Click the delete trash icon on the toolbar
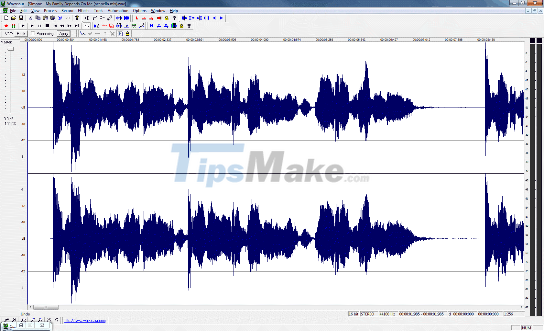The width and height of the screenshot is (544, 331). coord(174,18)
